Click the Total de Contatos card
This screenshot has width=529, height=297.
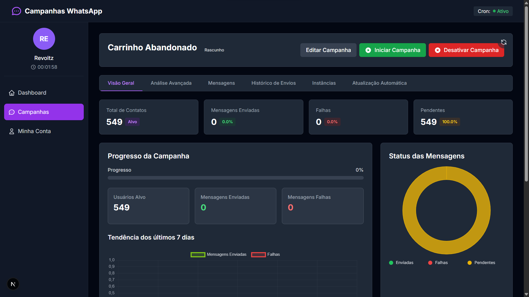click(x=149, y=117)
